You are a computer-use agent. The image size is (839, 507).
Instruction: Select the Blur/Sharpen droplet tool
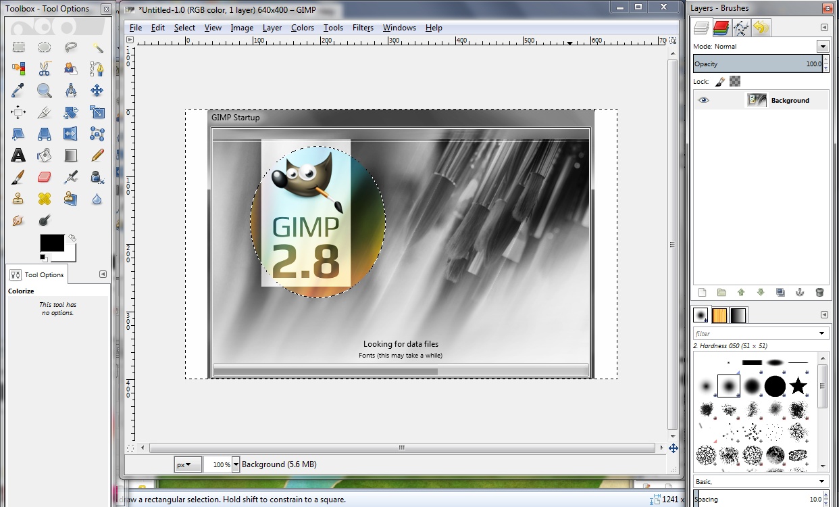click(97, 199)
